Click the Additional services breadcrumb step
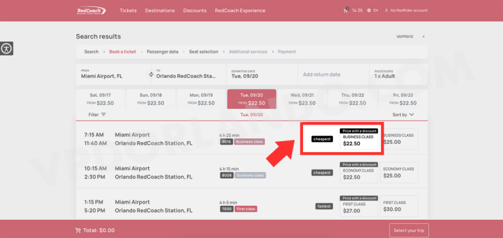This screenshot has width=503, height=238. point(248,52)
